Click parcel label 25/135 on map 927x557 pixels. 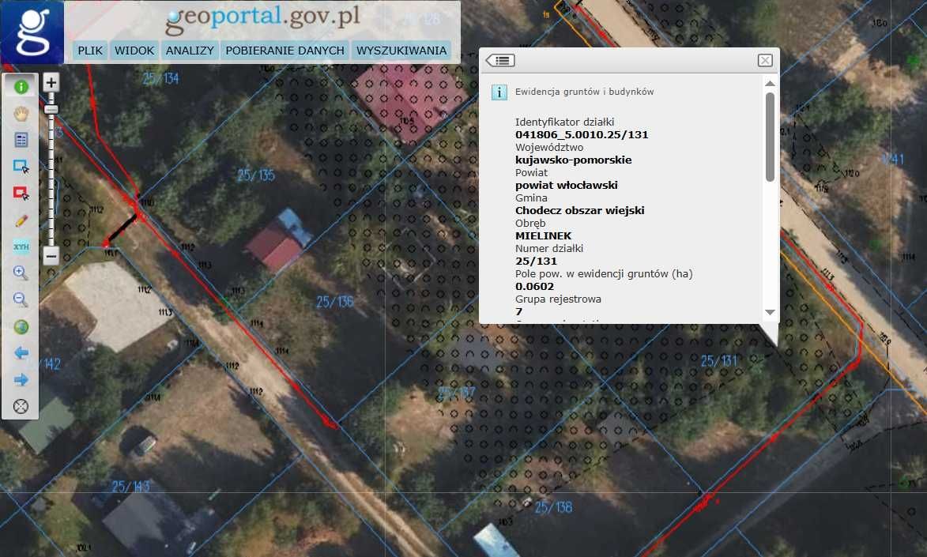point(256,175)
